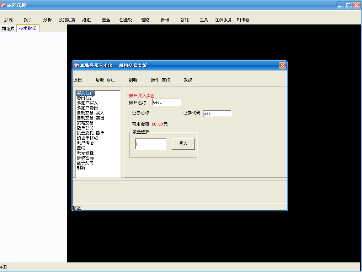Image resolution: width=362 pixels, height=272 pixels.
Task: Open the 股指期货 menu
Action: click(x=67, y=20)
